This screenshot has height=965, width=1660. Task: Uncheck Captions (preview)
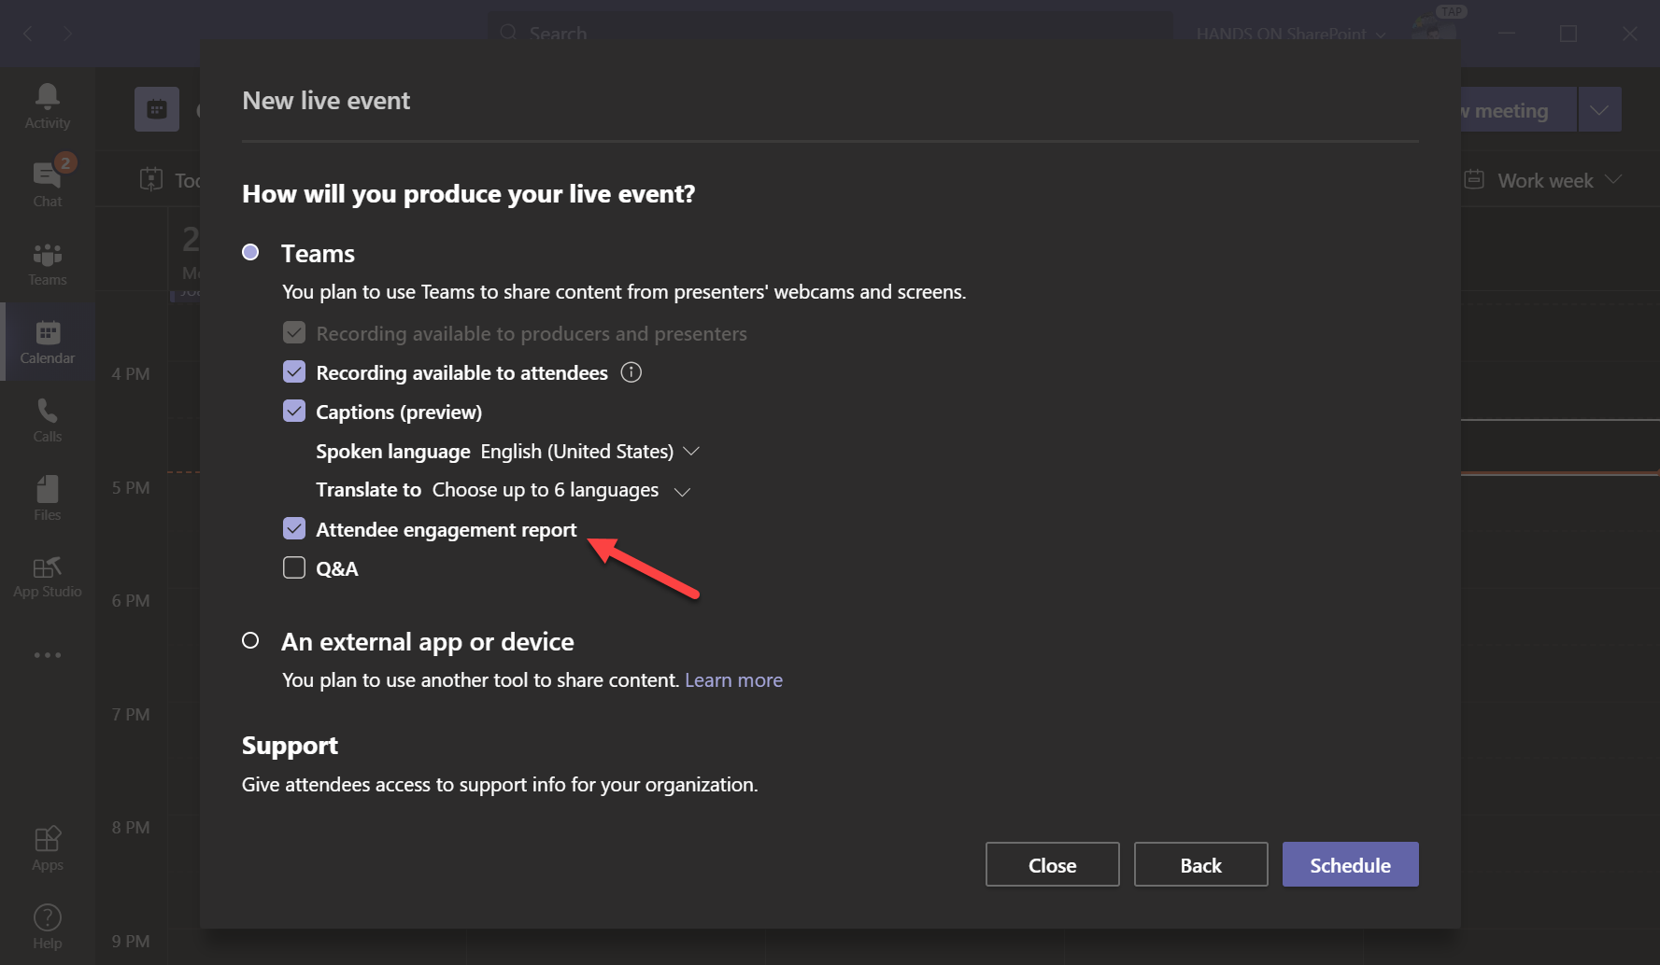(294, 411)
